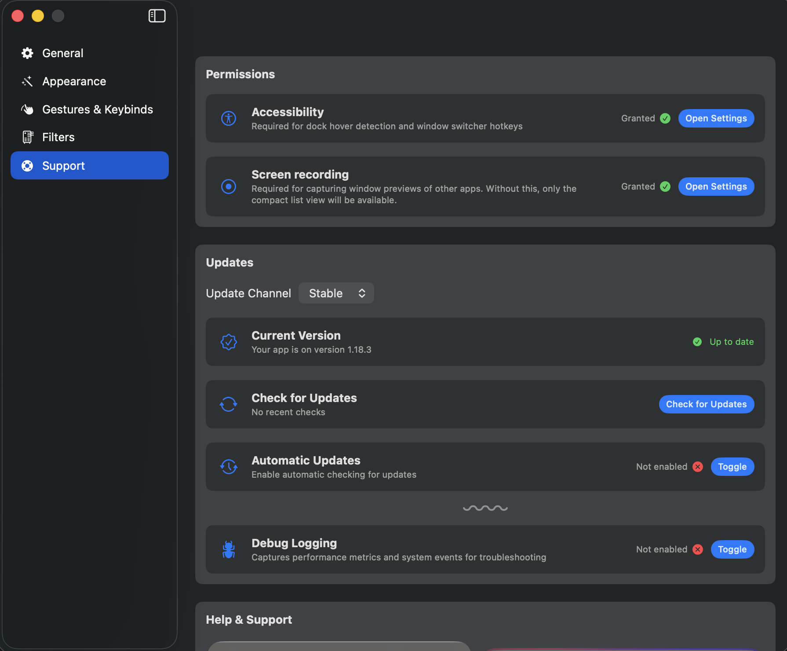Click the red Not enabled mark for Automatic Updates
Screen dimensions: 787x651
tap(698, 467)
